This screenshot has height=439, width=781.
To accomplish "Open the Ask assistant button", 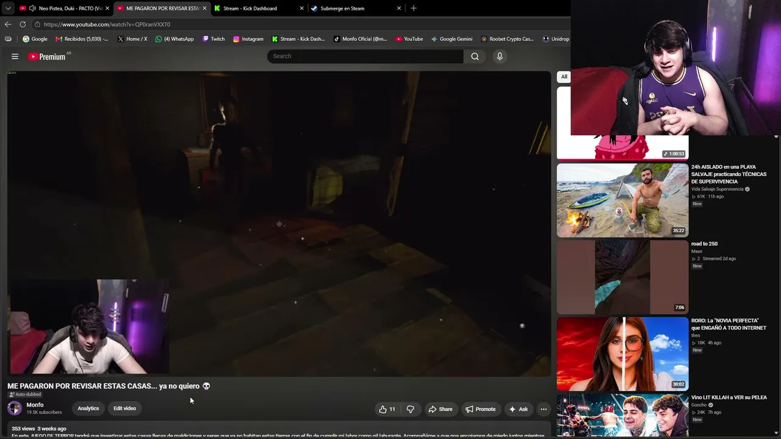I will pyautogui.click(x=518, y=409).
